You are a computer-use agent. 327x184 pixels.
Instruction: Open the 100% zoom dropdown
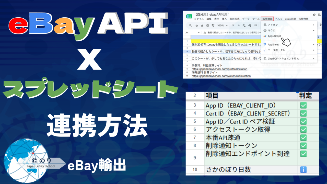pyautogui.click(x=222, y=26)
